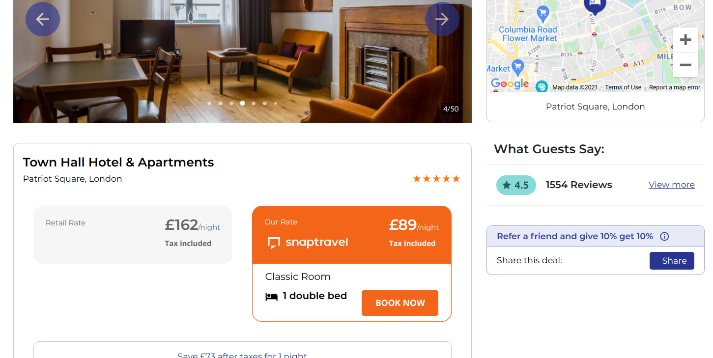Open referral info circle icon

(664, 236)
